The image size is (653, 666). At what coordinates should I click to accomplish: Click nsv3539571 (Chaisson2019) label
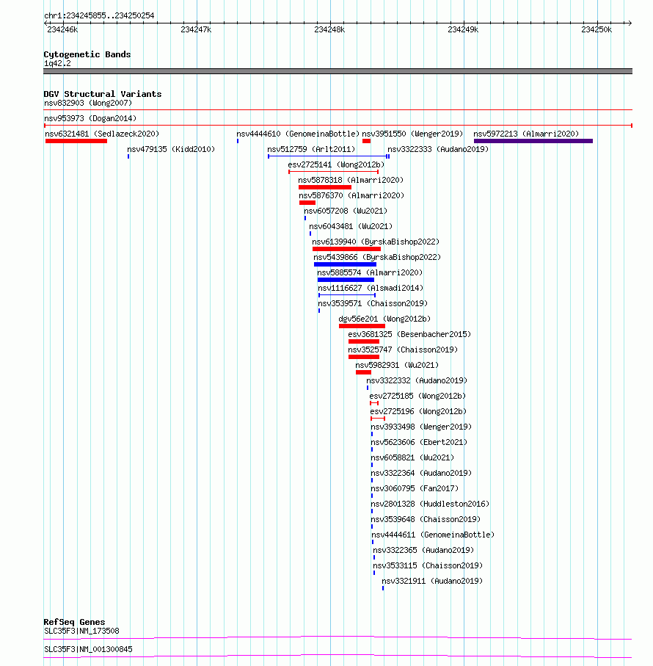tap(373, 304)
